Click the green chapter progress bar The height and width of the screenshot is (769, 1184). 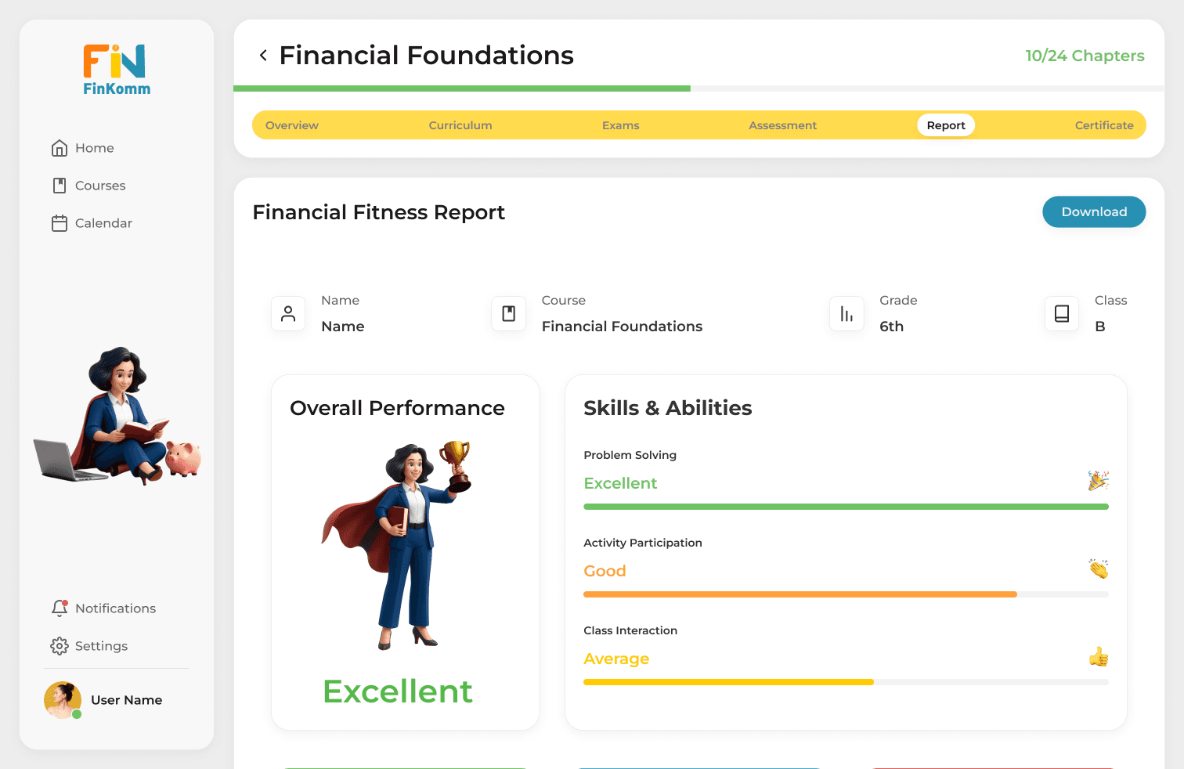(x=462, y=88)
